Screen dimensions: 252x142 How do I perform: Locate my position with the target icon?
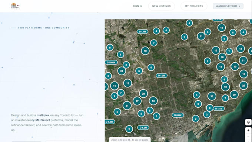248,122
